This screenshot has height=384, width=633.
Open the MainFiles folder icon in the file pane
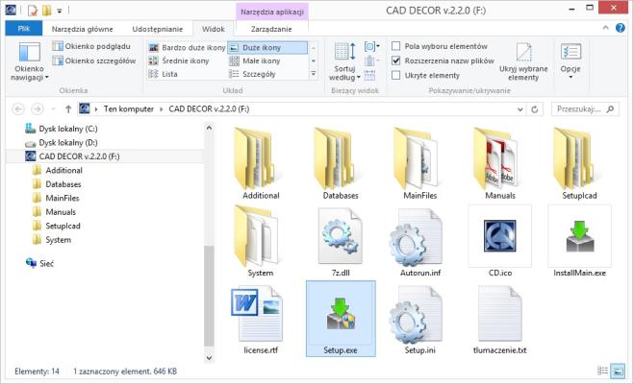[x=417, y=158]
